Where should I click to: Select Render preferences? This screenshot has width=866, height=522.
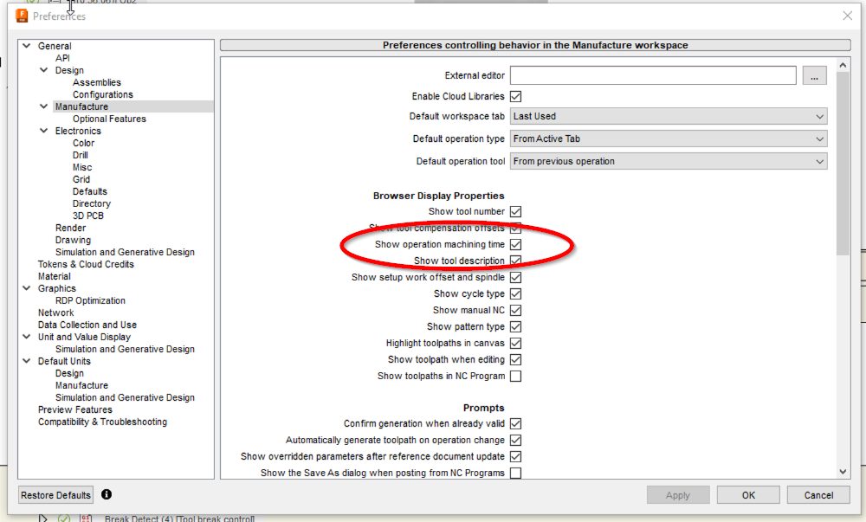(71, 228)
